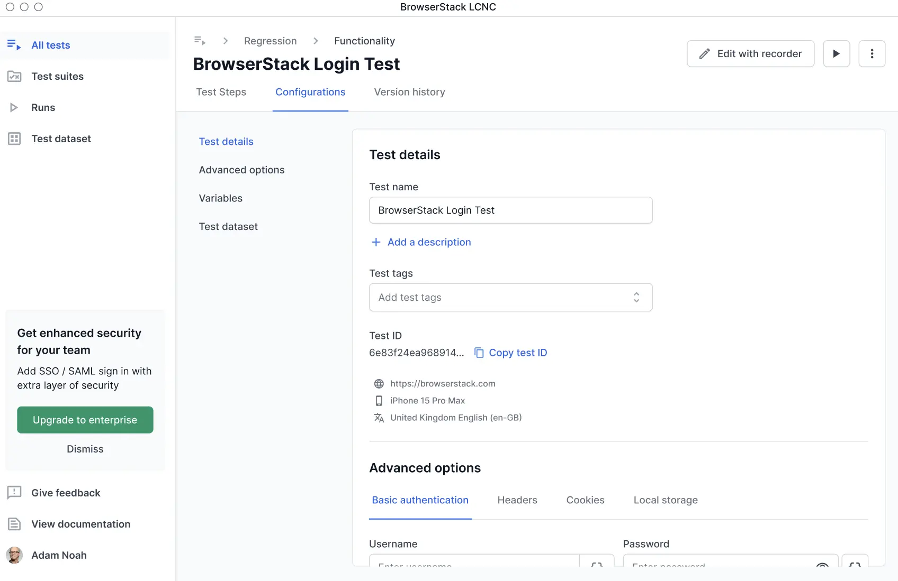Select the Headers tab in Advanced options
This screenshot has height=581, width=898.
[x=517, y=500]
